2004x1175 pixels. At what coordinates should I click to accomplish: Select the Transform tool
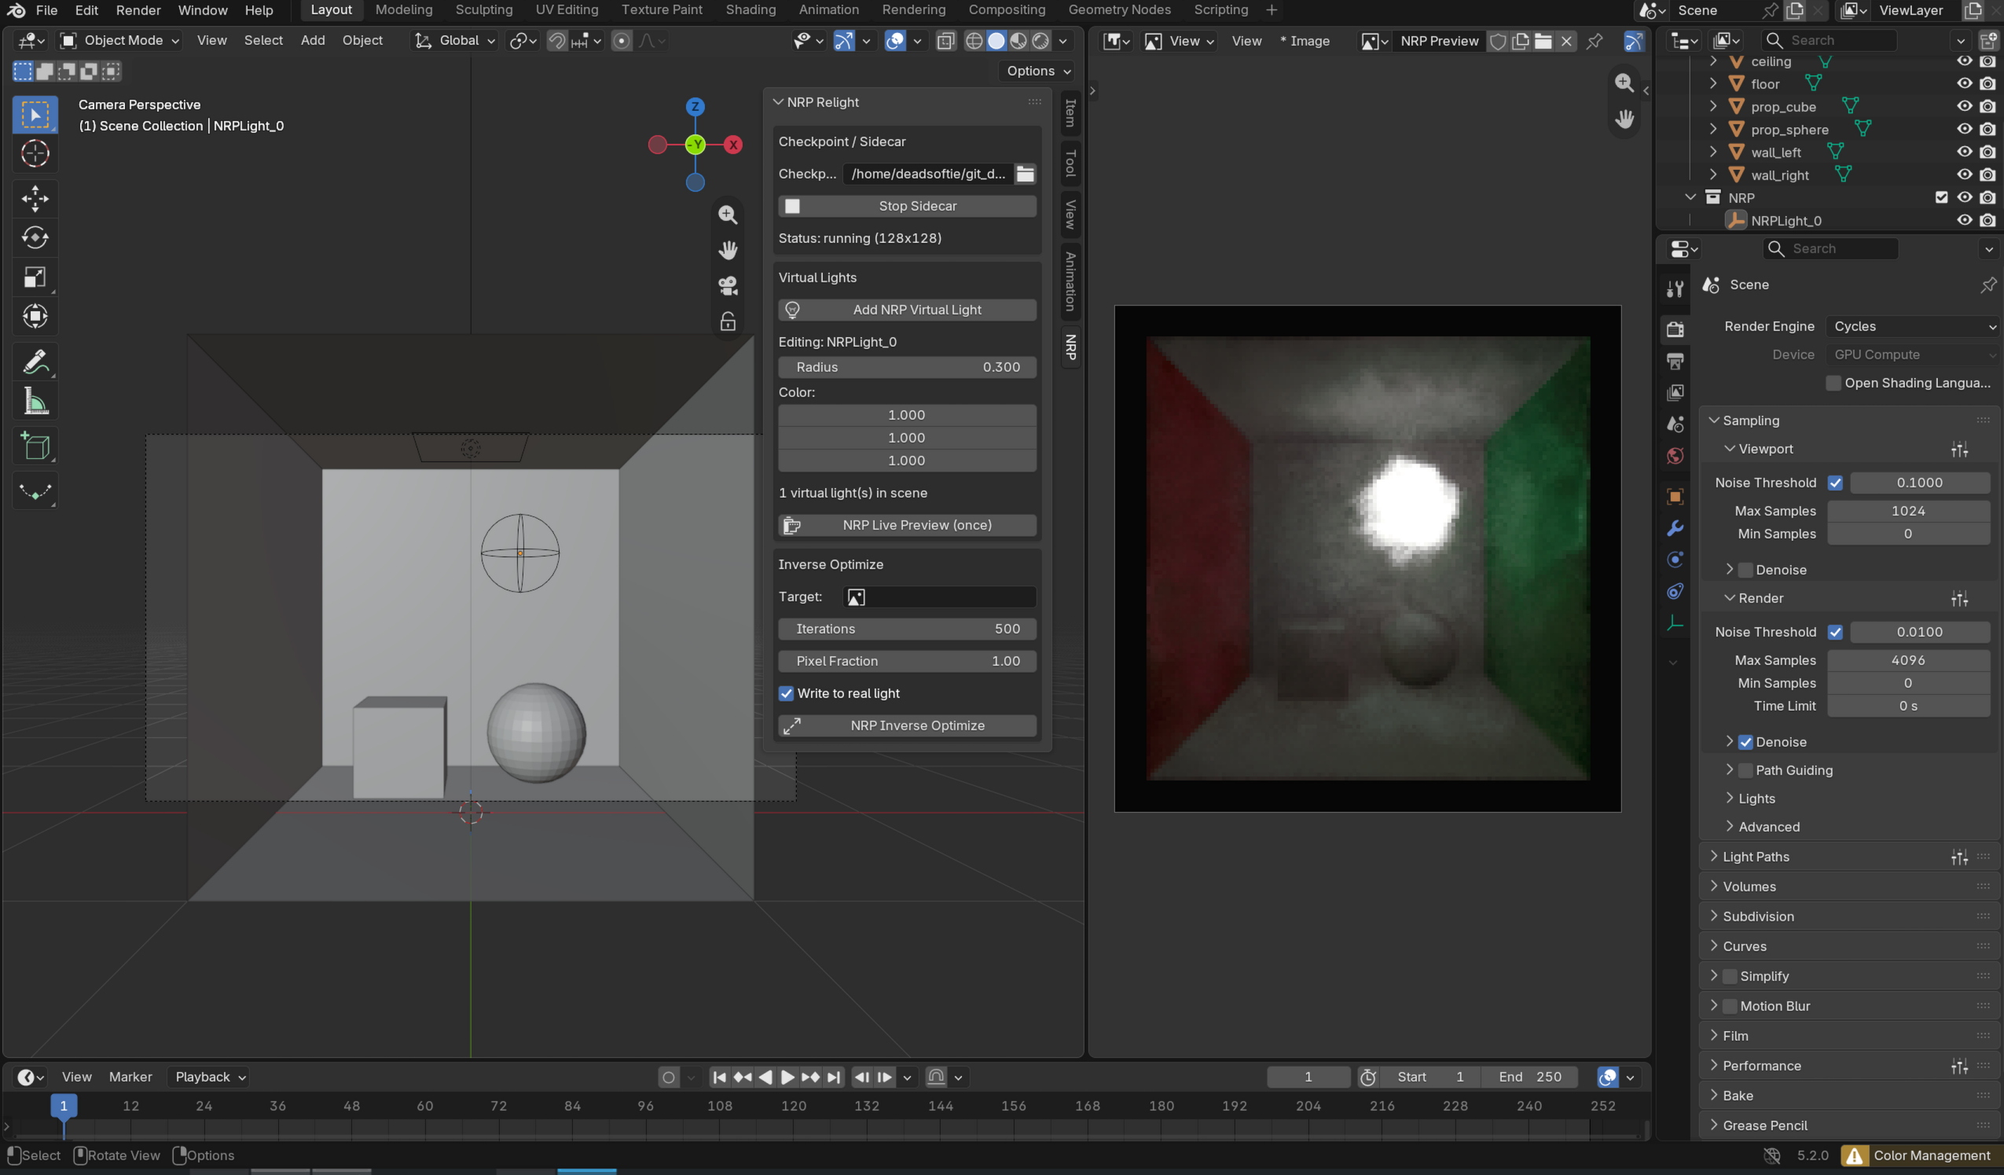tap(35, 317)
